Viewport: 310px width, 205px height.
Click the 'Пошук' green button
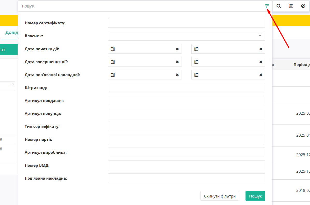[255, 196]
